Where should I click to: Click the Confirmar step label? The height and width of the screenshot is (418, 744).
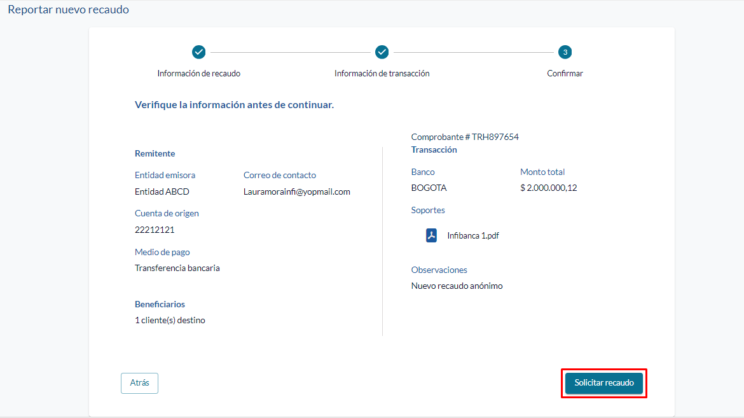click(565, 74)
